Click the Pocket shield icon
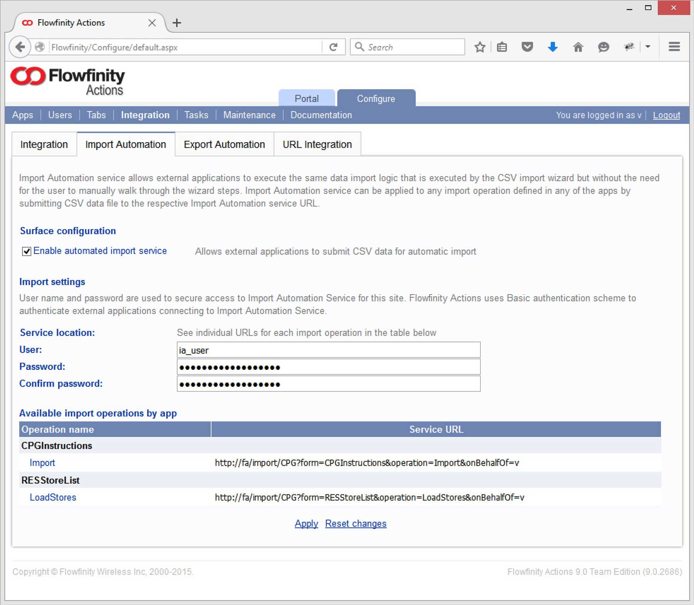Screen dimensions: 694x605 pyautogui.click(x=527, y=47)
